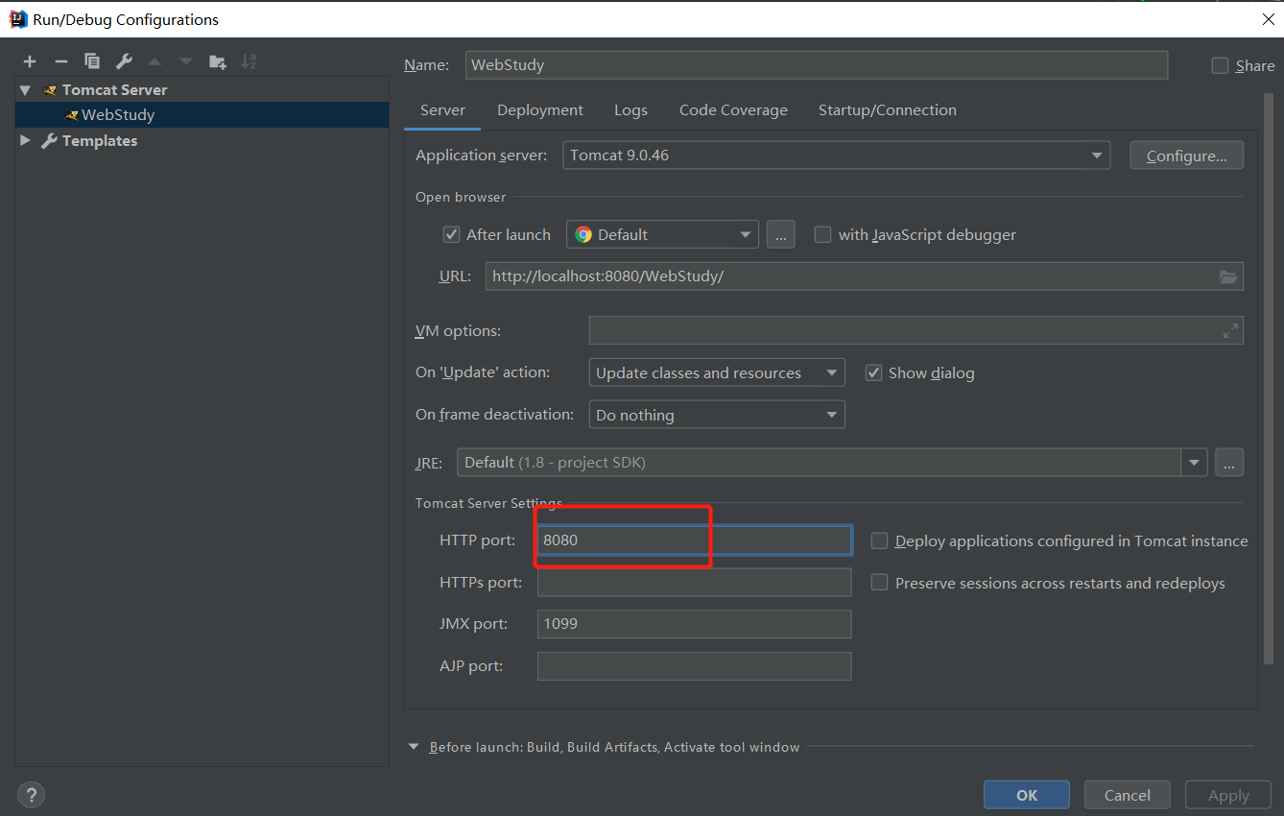Open the Default browser dropdown
1284x816 pixels.
(662, 234)
